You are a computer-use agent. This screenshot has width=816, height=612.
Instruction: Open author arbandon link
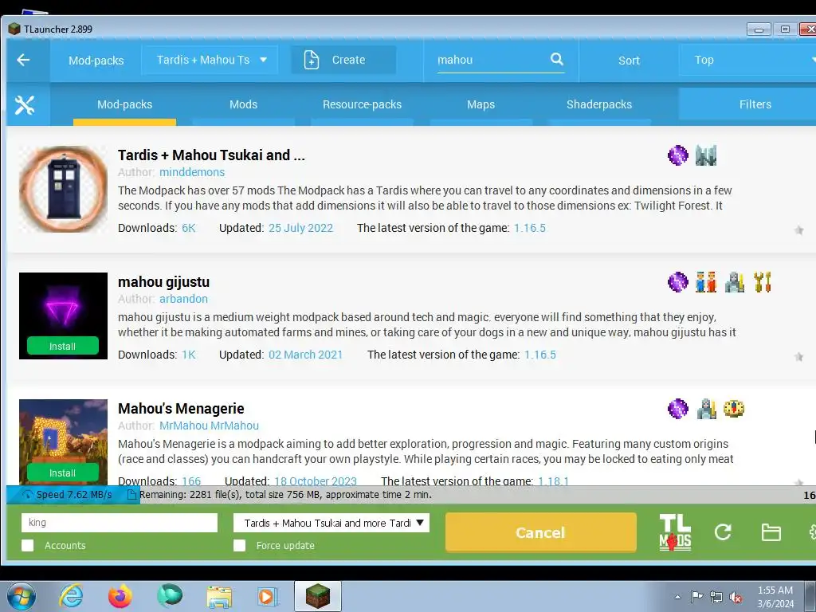click(x=184, y=299)
